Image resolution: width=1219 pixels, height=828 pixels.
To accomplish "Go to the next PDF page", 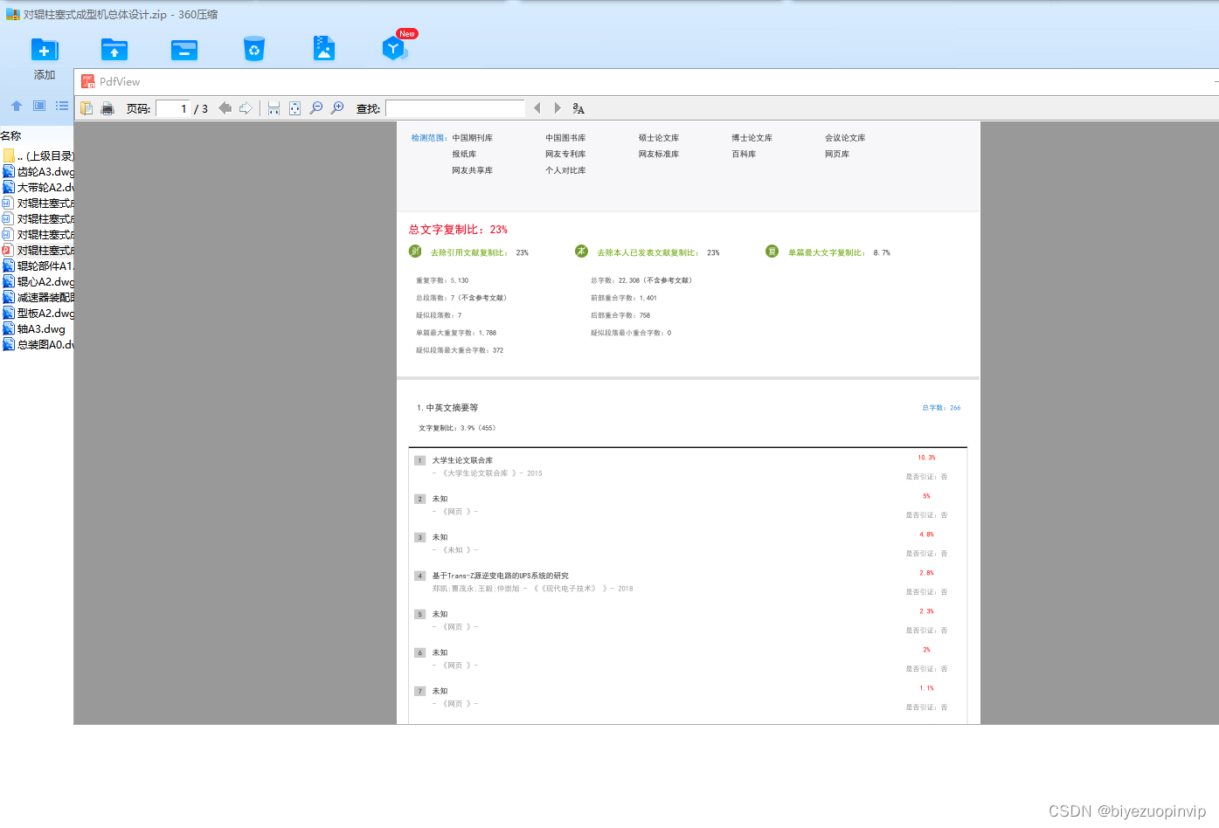I will pos(246,108).
